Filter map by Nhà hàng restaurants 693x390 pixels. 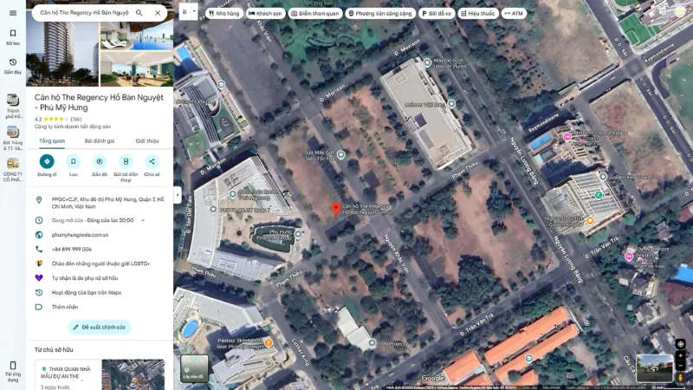(224, 14)
